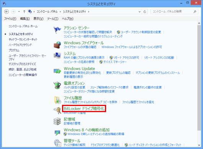Open the Windows Update heading link
This screenshot has height=149, width=203.
[x=79, y=68]
